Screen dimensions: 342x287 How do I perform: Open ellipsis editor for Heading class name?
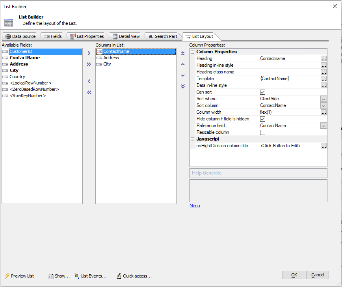(x=324, y=72)
